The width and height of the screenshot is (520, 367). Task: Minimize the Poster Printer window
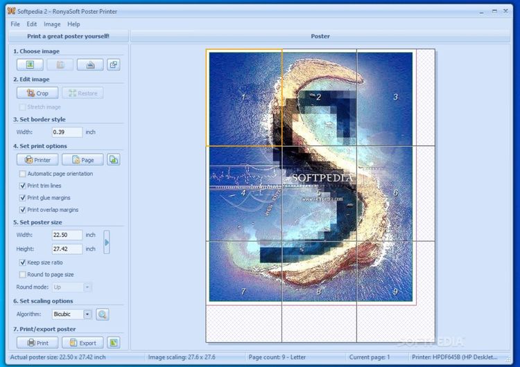click(481, 12)
